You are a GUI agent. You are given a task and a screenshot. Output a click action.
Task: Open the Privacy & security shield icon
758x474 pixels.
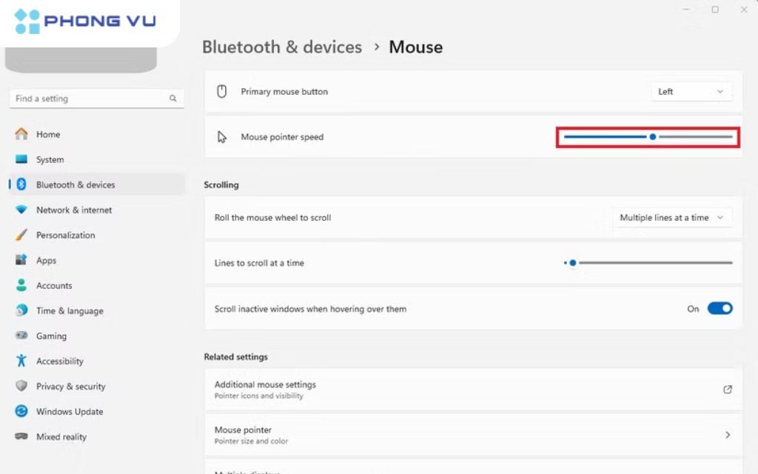point(21,386)
